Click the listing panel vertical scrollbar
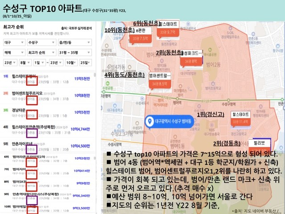This screenshot has width=285, height=214. pyautogui.click(x=94, y=75)
